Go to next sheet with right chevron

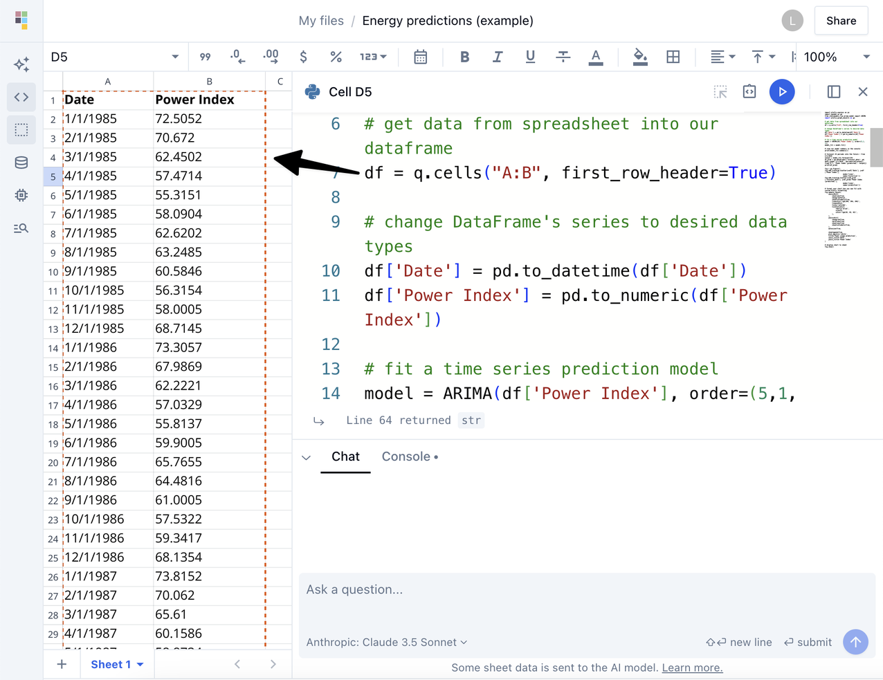point(273,664)
